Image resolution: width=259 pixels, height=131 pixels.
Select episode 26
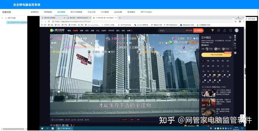pyautogui.click(x=218, y=82)
